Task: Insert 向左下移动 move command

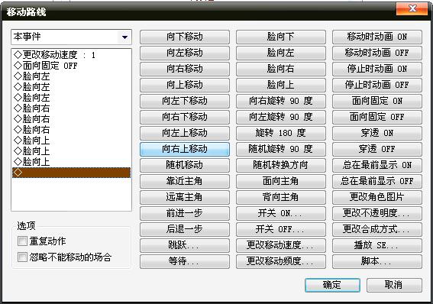Action: (185, 101)
